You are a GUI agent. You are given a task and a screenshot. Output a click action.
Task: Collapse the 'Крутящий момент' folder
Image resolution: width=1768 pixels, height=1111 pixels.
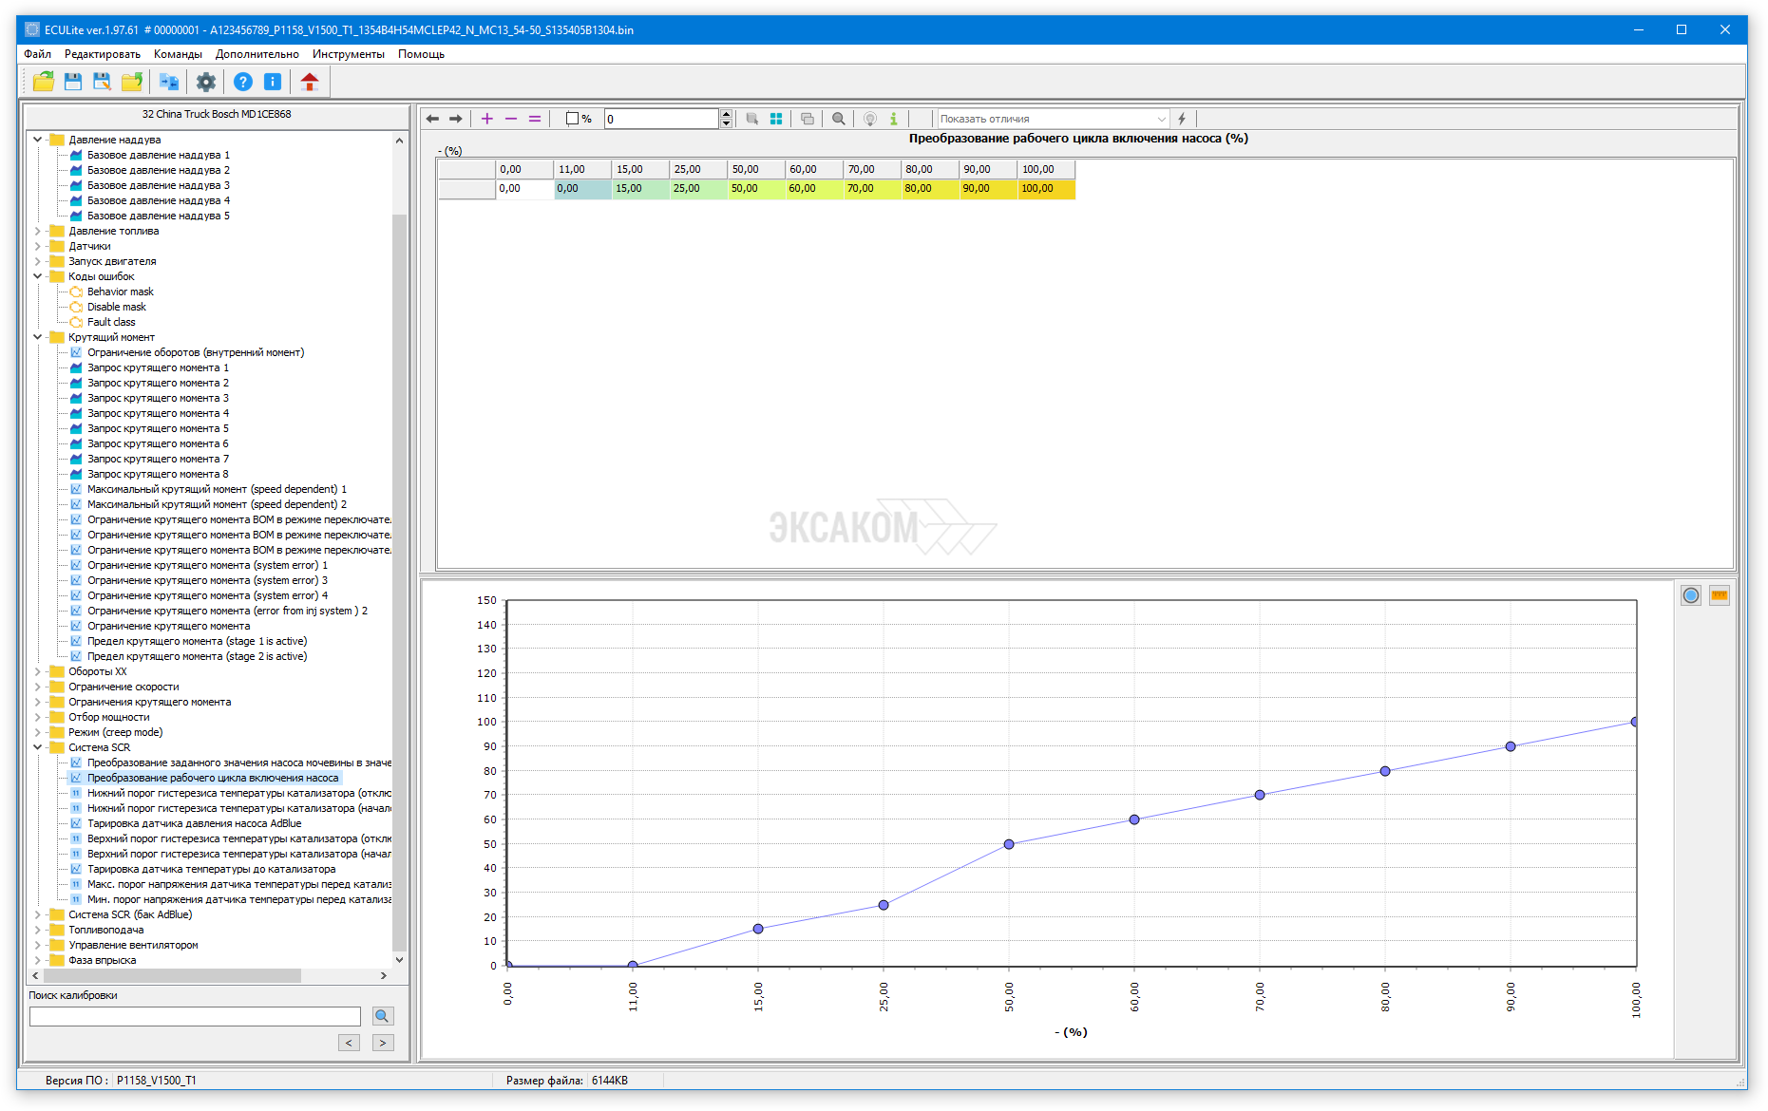click(x=38, y=337)
